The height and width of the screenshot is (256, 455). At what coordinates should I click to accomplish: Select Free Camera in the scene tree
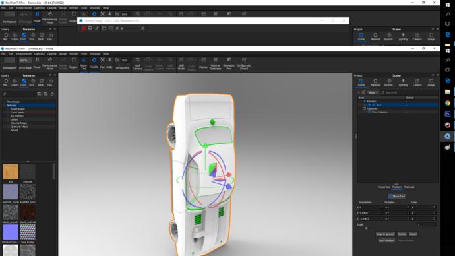tap(379, 112)
